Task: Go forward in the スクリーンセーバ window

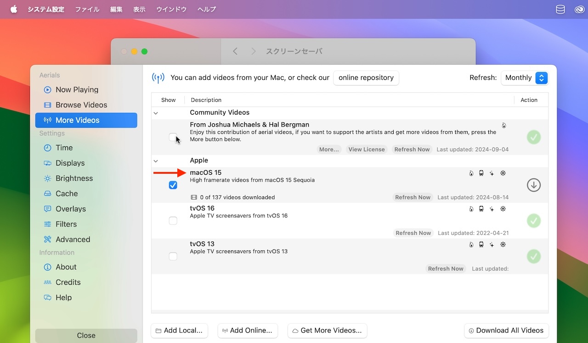Action: [x=253, y=51]
